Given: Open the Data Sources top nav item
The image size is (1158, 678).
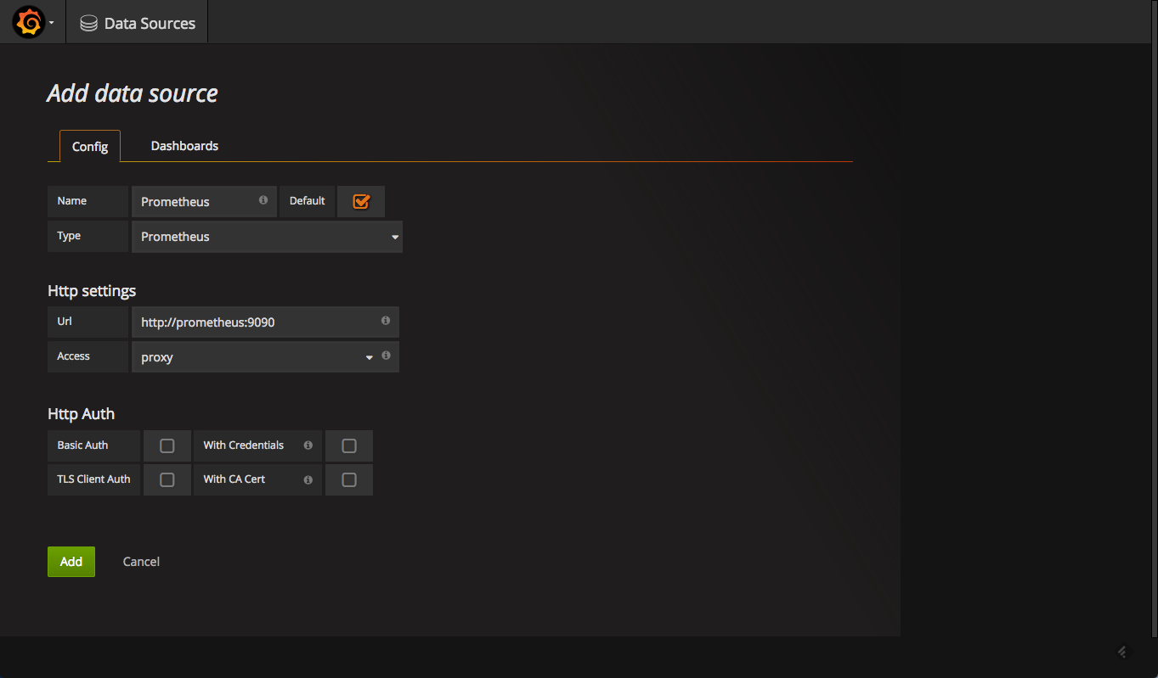Looking at the screenshot, I should 138,23.
